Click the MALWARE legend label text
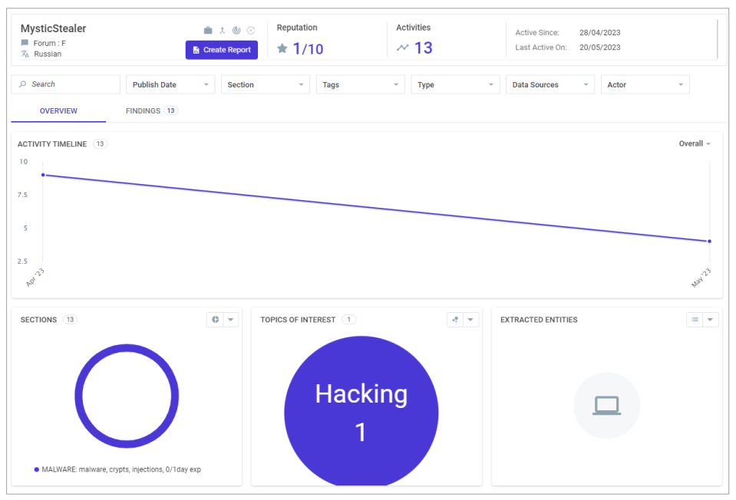Viewport: 736px width, 500px height. pyautogui.click(x=121, y=469)
